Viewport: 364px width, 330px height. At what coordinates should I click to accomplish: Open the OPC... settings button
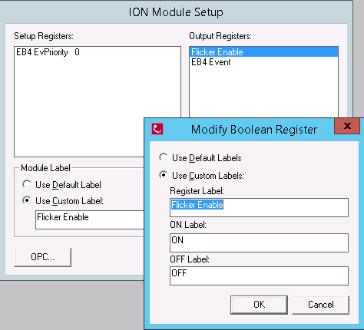tap(42, 257)
